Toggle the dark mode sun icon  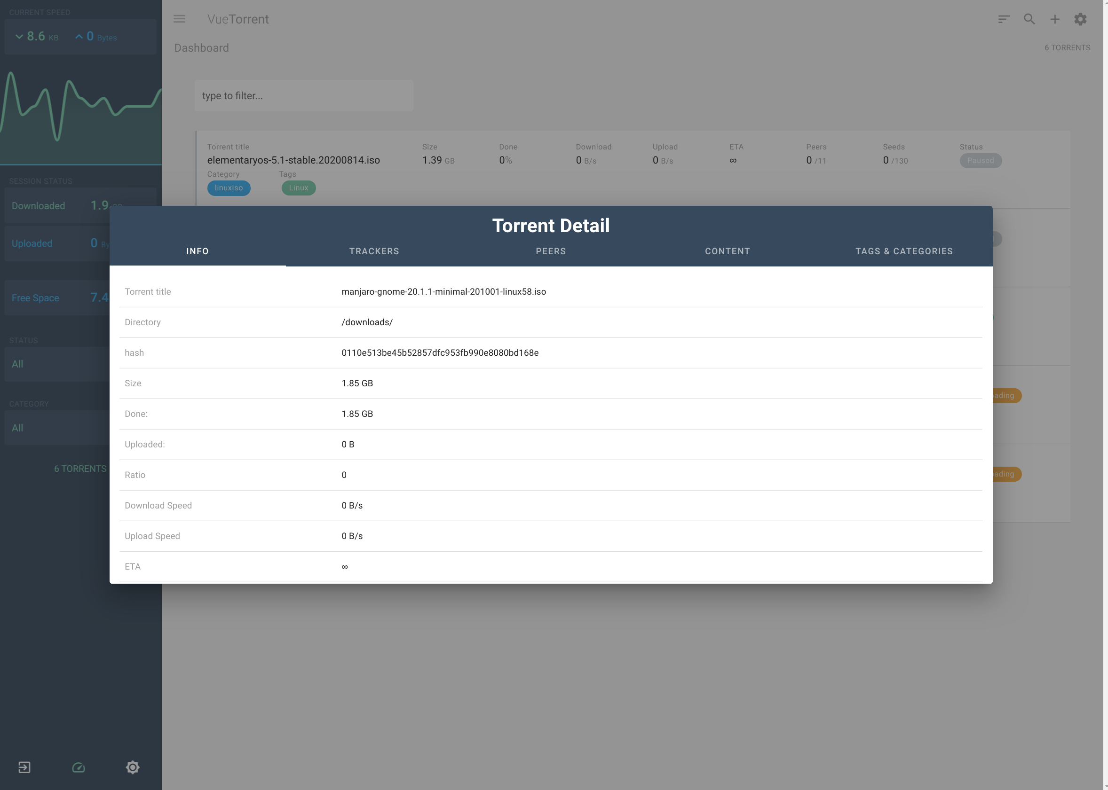133,767
